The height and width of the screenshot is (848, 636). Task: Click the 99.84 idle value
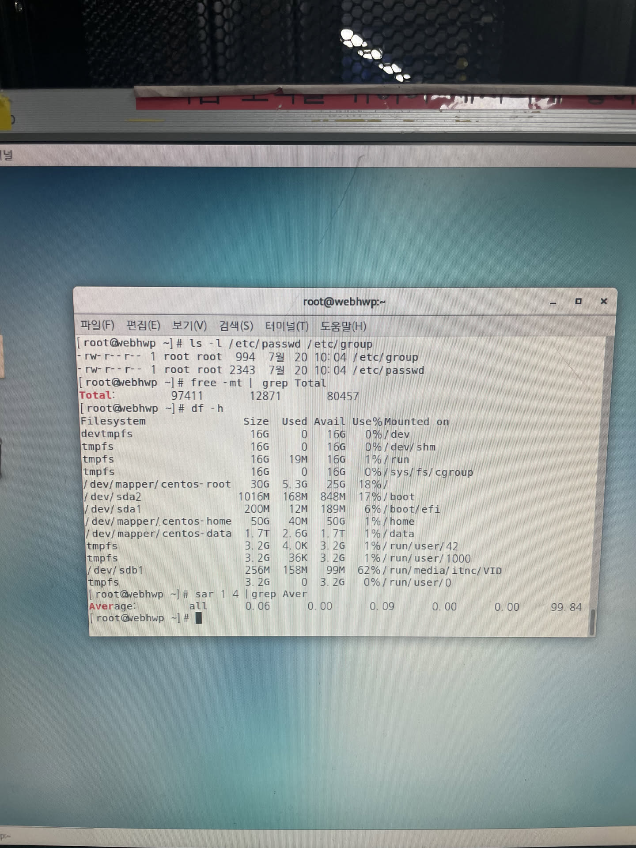coord(566,607)
